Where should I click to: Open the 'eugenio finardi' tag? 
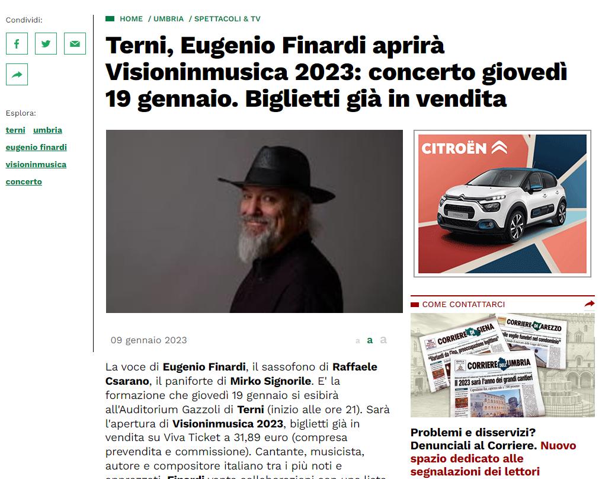[x=36, y=147]
